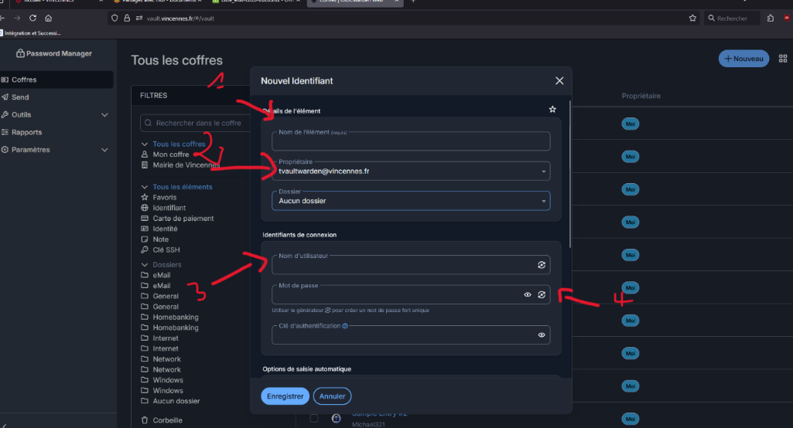Open the Dossier dropdown showing Aucun dossier

point(411,201)
